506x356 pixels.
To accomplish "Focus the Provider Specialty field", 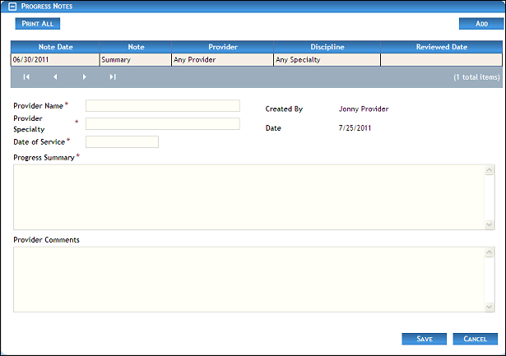I will [162, 124].
